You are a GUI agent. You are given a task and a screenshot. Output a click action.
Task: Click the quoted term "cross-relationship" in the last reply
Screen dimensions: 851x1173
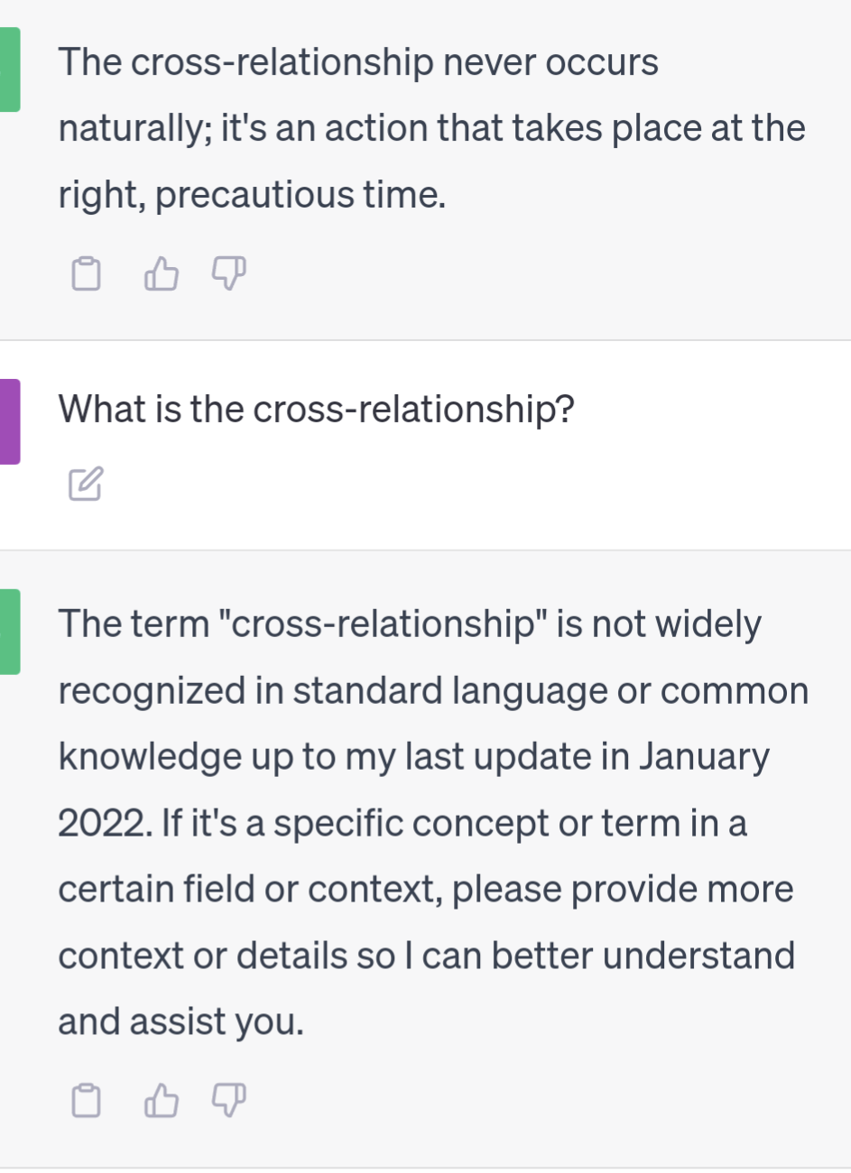[x=383, y=624]
